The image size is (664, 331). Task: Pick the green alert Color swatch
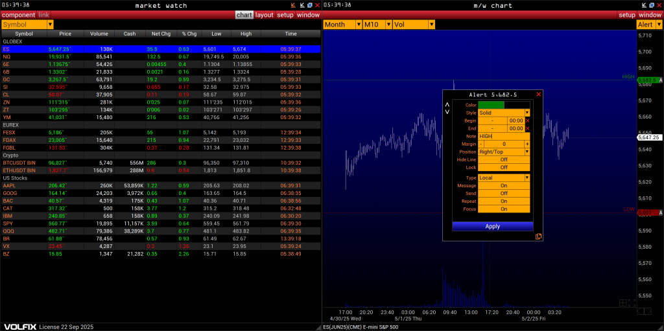click(x=492, y=105)
